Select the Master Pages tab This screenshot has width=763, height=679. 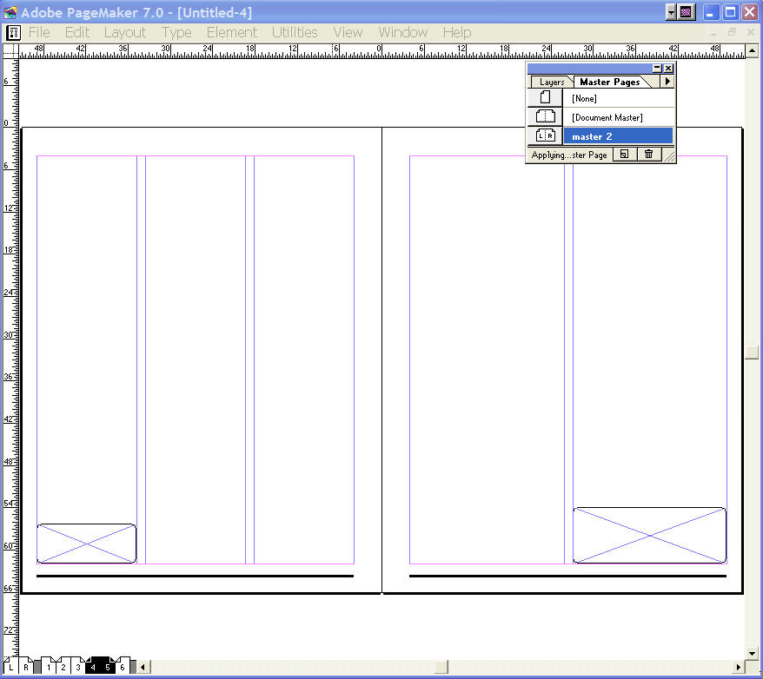click(610, 82)
